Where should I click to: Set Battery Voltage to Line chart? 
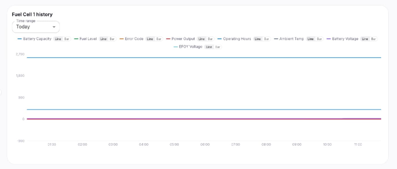pyautogui.click(x=365, y=39)
